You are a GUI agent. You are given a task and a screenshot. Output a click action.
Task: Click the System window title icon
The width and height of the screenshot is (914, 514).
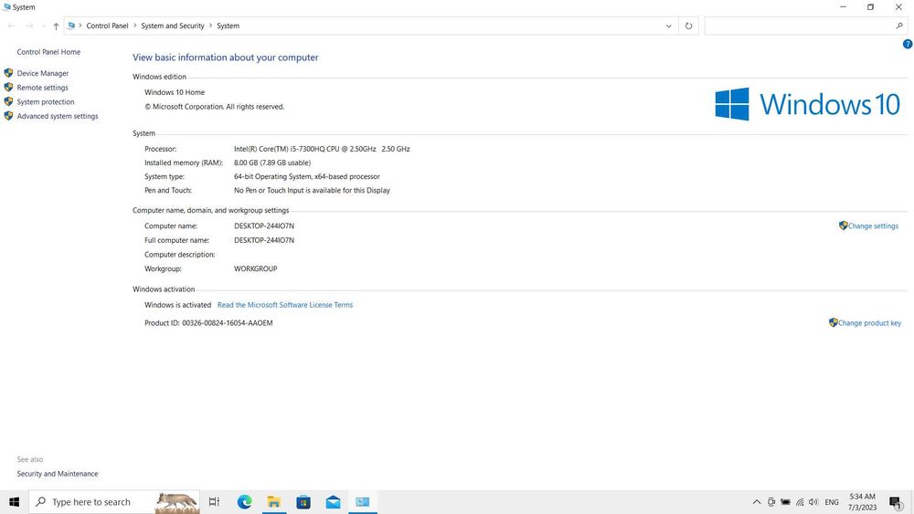click(x=6, y=7)
